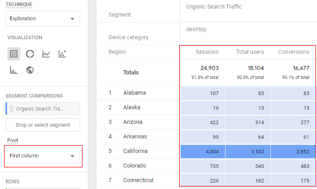Image resolution: width=317 pixels, height=189 pixels.
Task: Click the Arizona total users cell 314
Action: coord(248,122)
